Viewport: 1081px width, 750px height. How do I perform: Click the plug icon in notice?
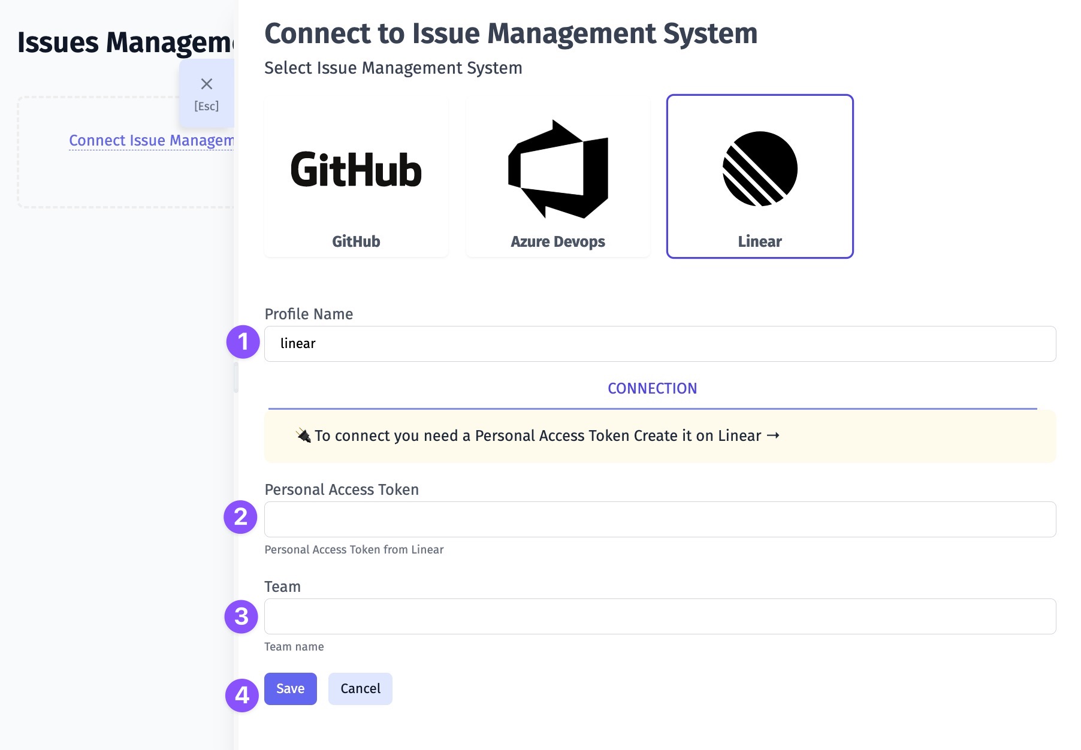303,436
